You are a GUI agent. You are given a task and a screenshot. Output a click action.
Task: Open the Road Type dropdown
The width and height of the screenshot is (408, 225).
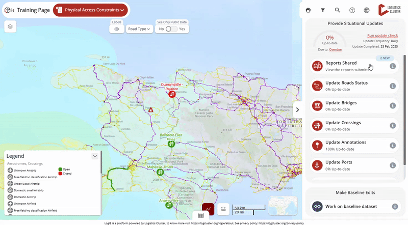(x=139, y=29)
